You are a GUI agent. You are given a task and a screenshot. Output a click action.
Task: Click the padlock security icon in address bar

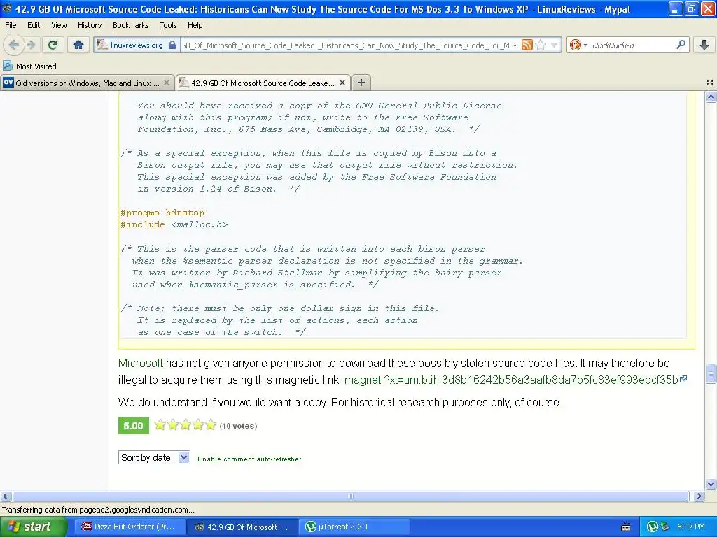(172, 45)
